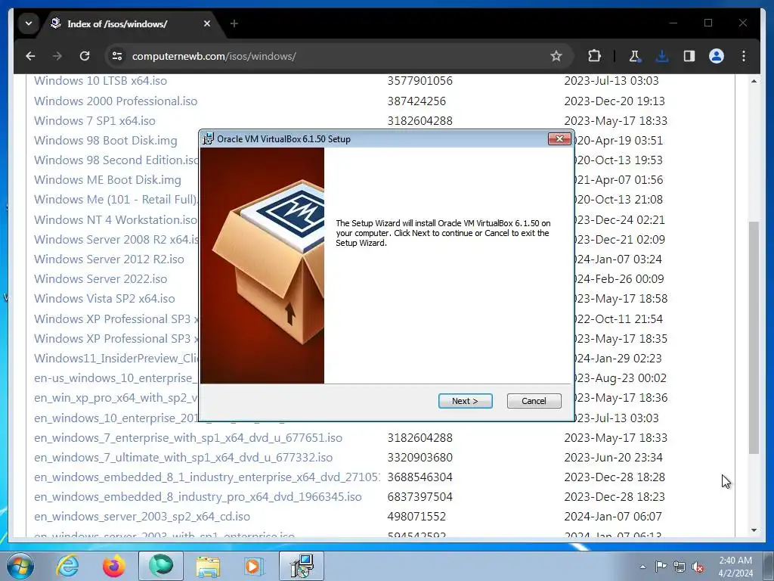Open Windows Server 2012 R2.iso link
The image size is (774, 581).
109,259
